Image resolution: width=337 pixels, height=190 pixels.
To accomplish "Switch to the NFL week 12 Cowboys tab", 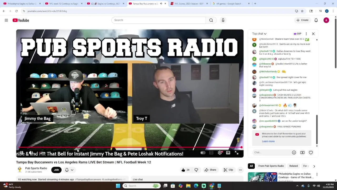I will point(63,4).
